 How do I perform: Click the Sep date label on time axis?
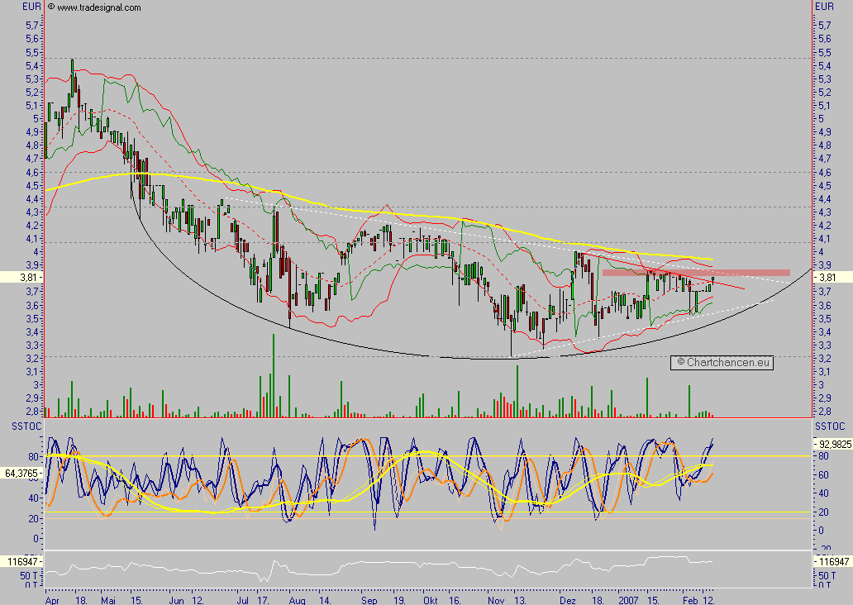tap(369, 600)
